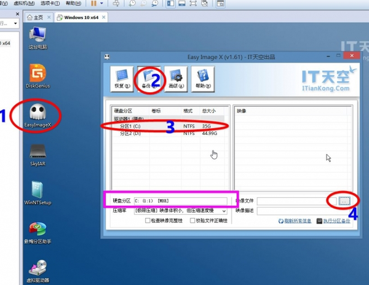Click the 执行分区备份 link
The image size is (369, 285).
coord(338,221)
